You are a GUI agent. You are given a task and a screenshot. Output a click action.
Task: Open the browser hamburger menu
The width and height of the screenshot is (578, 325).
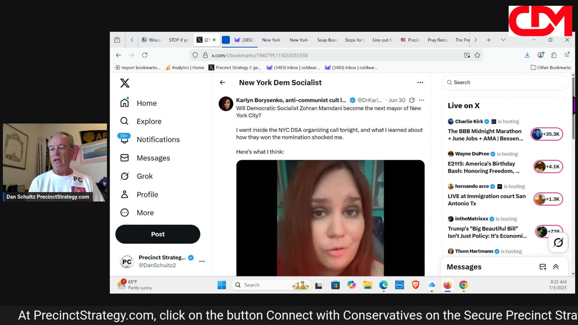[x=567, y=55]
